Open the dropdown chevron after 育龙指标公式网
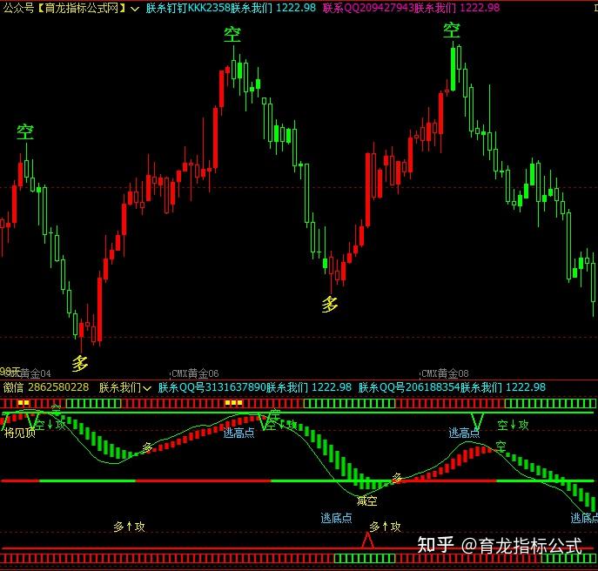This screenshot has height=571, width=598. 135,9
